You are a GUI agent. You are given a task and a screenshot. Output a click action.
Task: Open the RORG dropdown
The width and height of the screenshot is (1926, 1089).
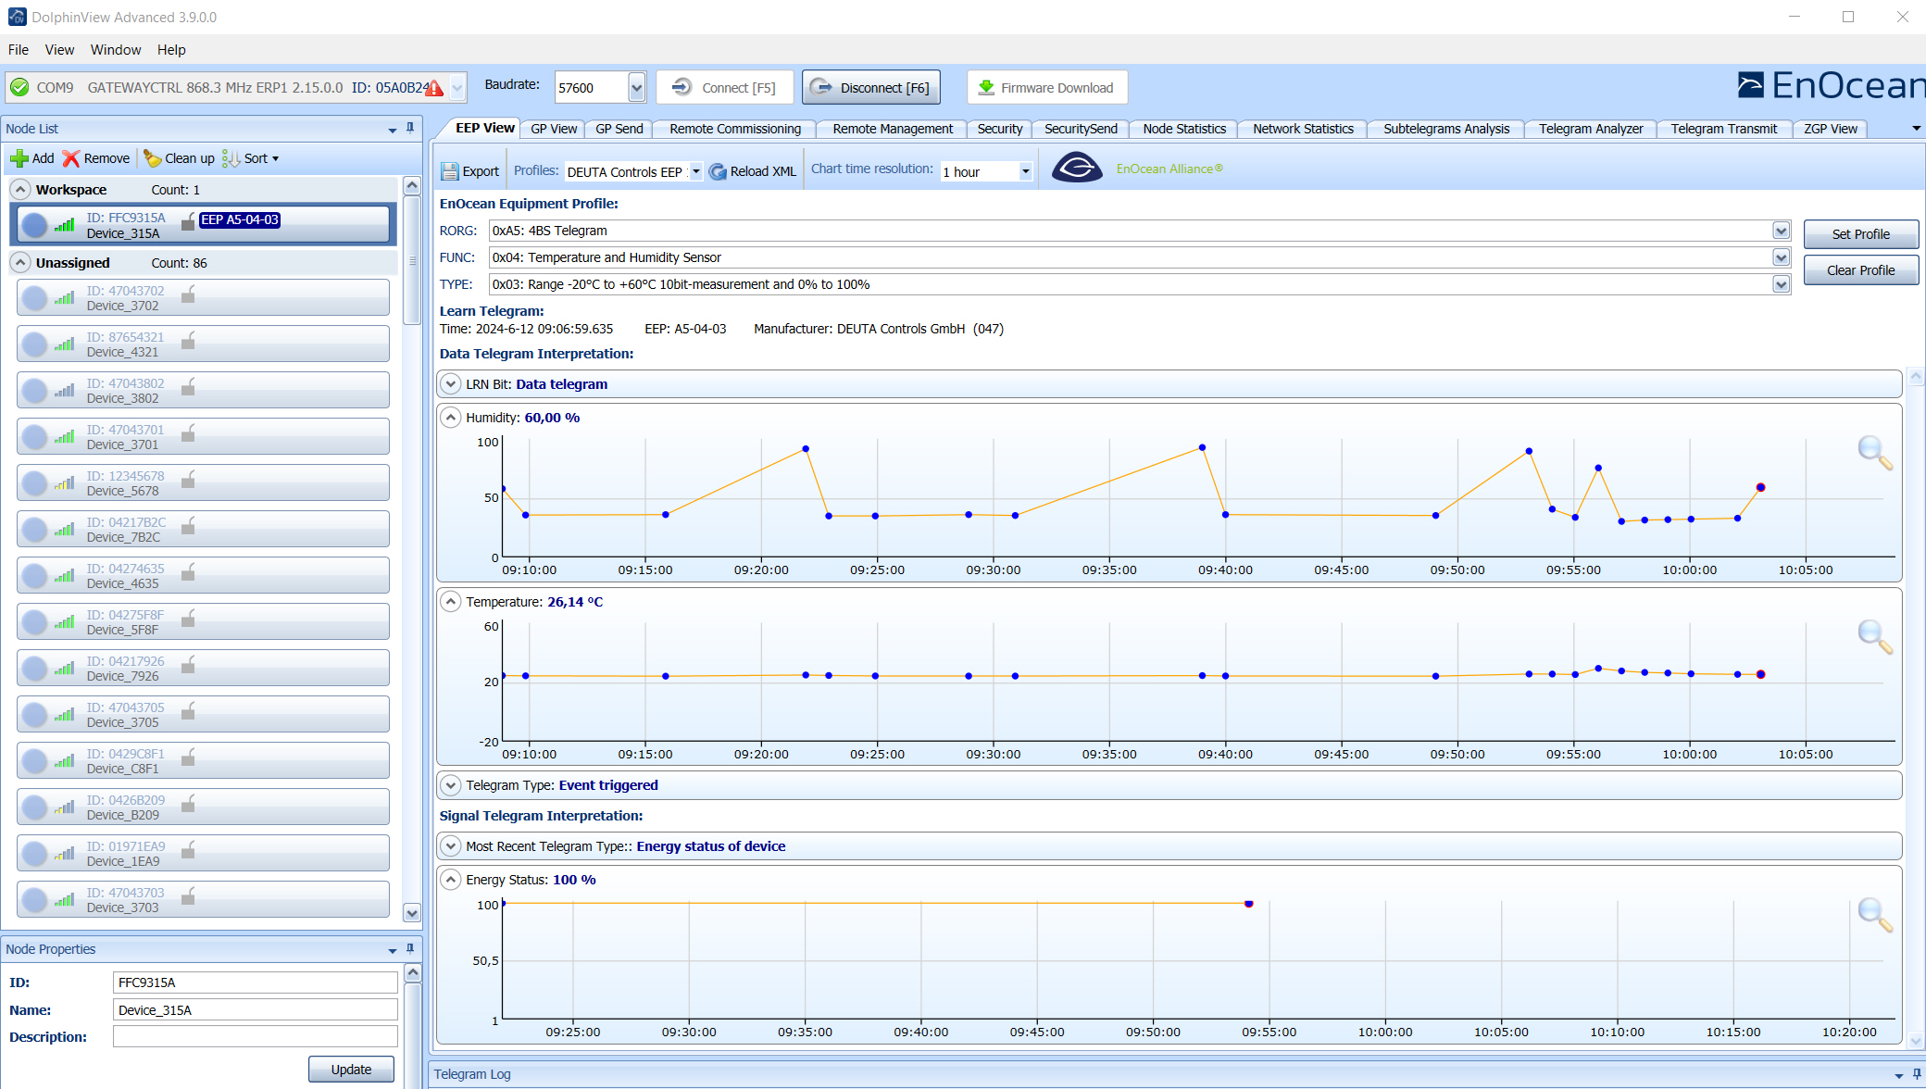pyautogui.click(x=1782, y=231)
